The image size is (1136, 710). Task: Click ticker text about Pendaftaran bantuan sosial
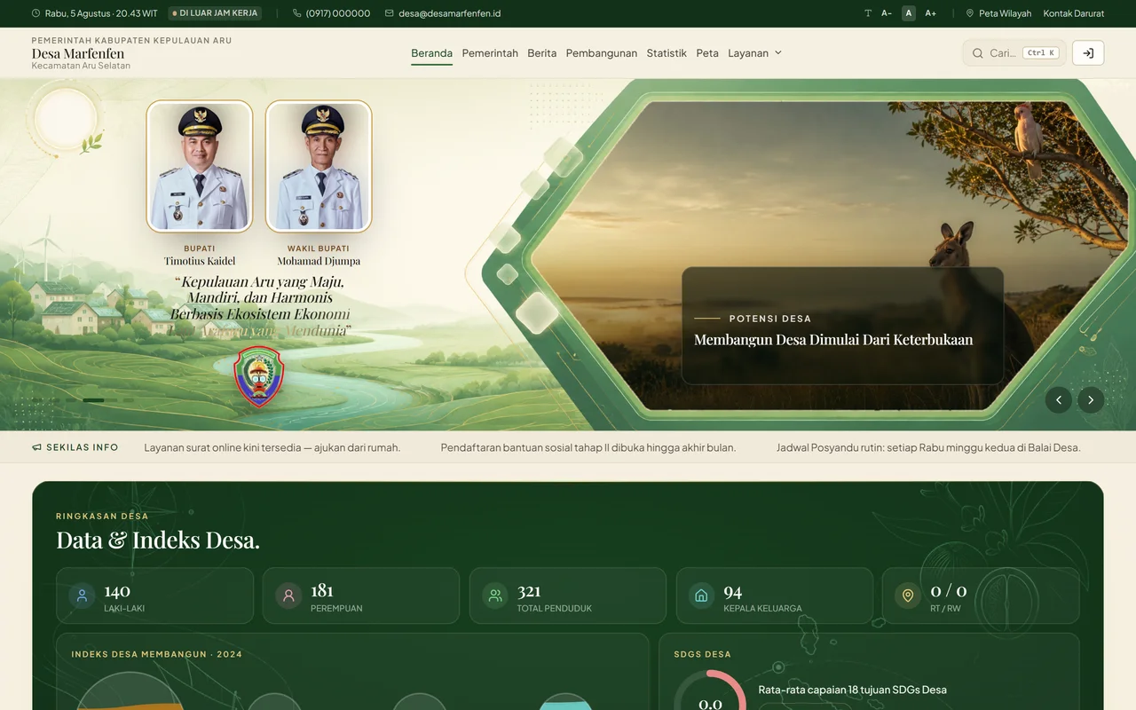(x=588, y=447)
